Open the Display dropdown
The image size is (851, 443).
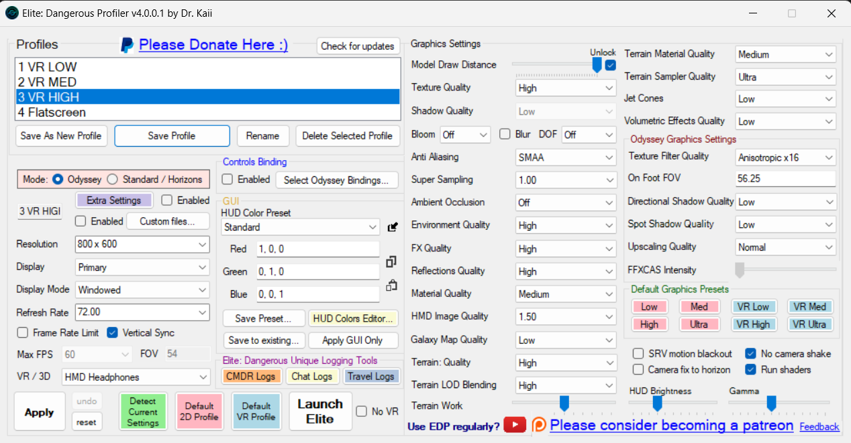[x=142, y=267]
